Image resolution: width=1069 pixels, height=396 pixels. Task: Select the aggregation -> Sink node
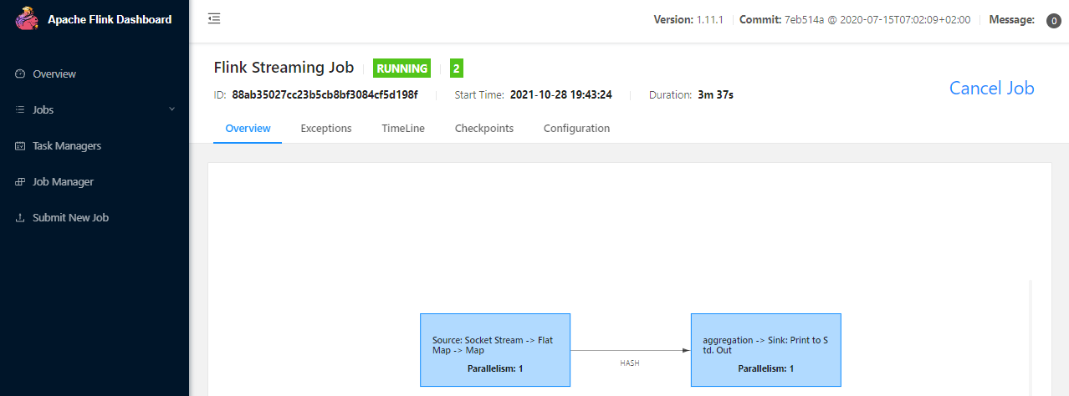[766, 350]
